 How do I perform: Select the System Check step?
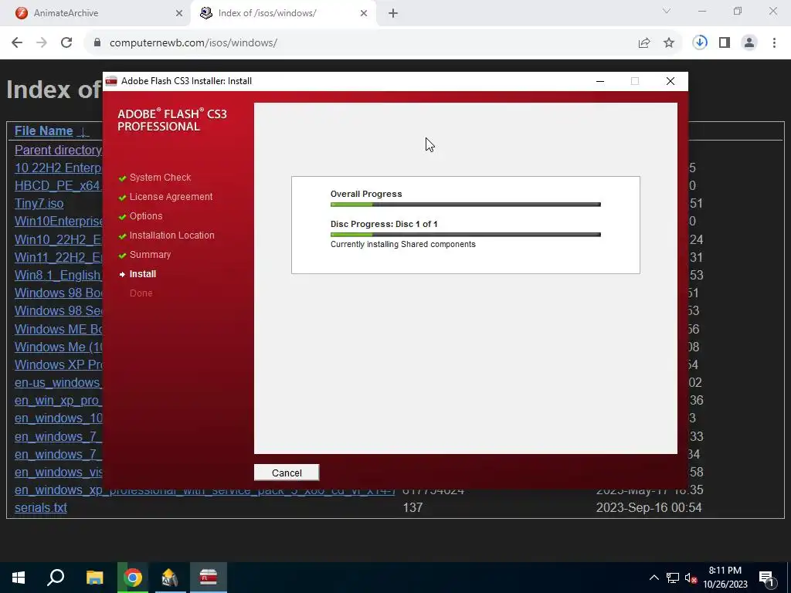point(160,178)
